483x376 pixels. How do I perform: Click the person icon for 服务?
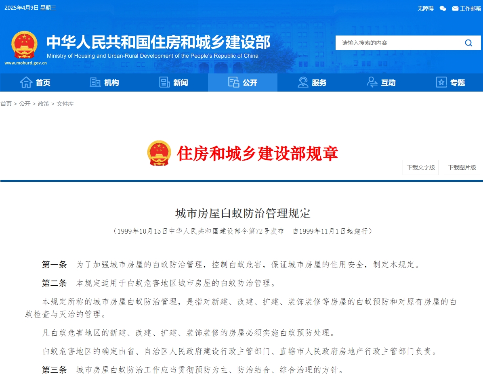click(x=303, y=82)
